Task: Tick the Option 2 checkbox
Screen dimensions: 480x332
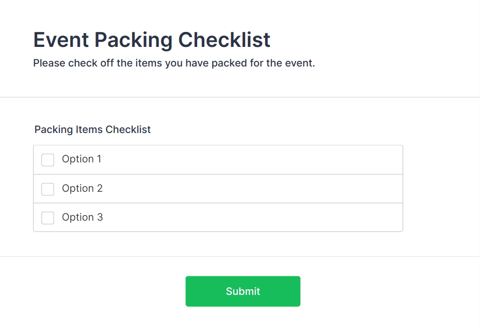Action: pos(47,189)
